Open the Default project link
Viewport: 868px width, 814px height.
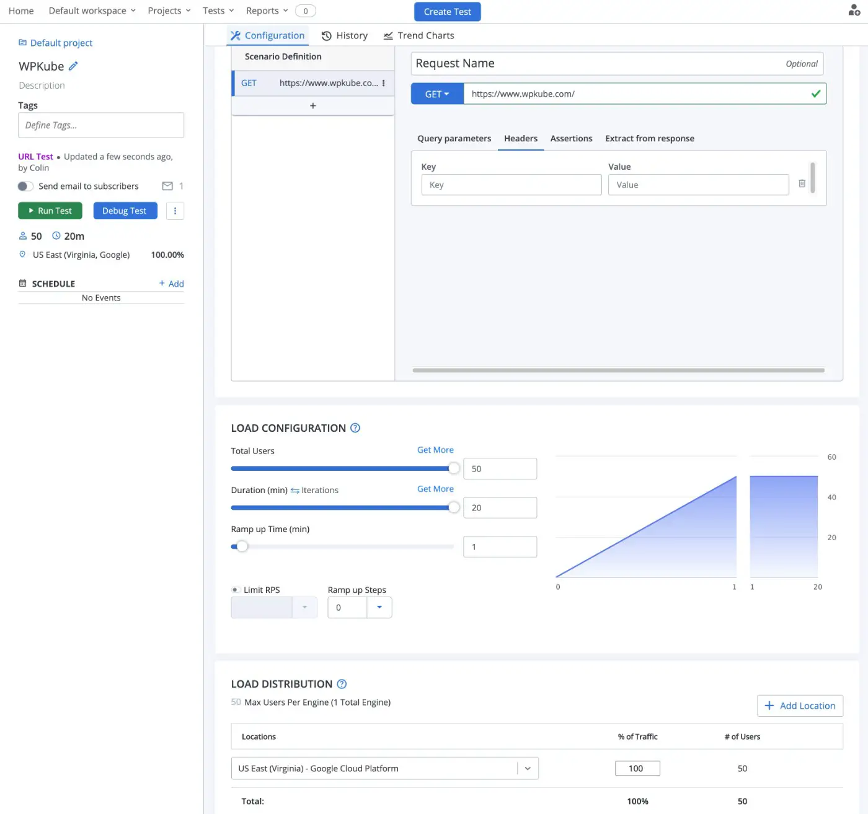tap(61, 43)
